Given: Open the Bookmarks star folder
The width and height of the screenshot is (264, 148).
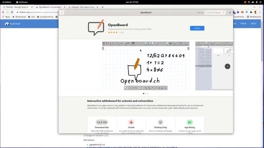Looking at the screenshot, I should click(x=19, y=17).
